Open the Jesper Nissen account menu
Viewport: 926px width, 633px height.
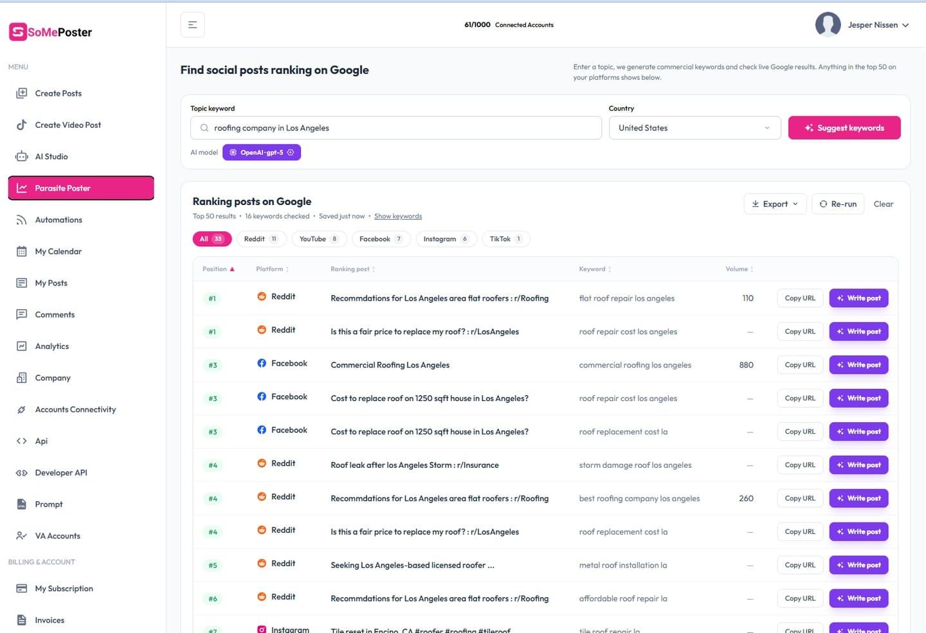tap(862, 25)
